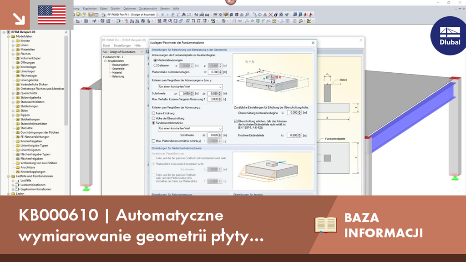This screenshot has height=262, width=466.
Task: Click the red X icon in top toolbar
Action: pyautogui.click(x=270, y=15)
